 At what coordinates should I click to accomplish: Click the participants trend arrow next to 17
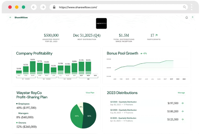pyautogui.click(x=157, y=35)
